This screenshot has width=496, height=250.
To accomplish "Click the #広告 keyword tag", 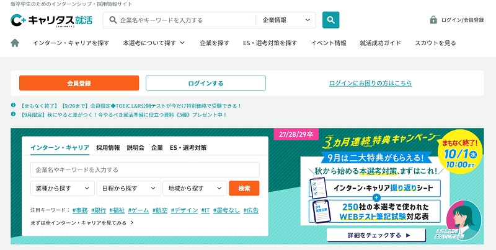I will point(251,210).
